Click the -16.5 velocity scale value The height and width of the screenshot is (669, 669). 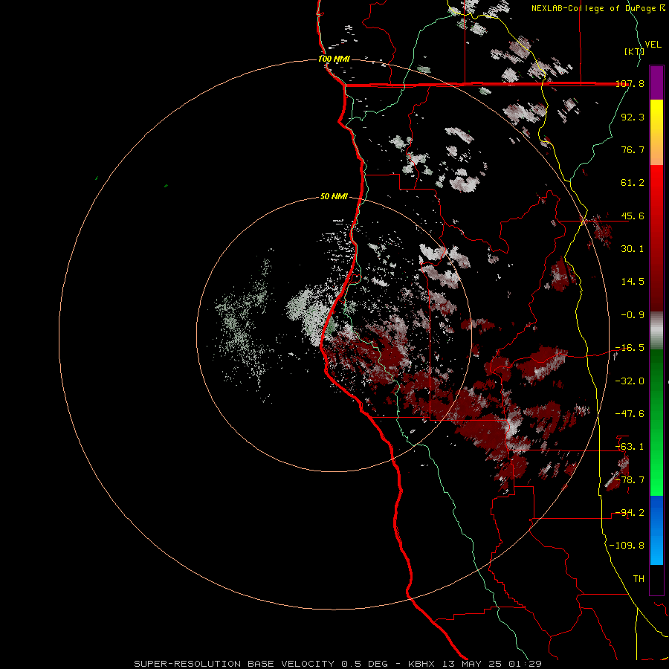[630, 348]
